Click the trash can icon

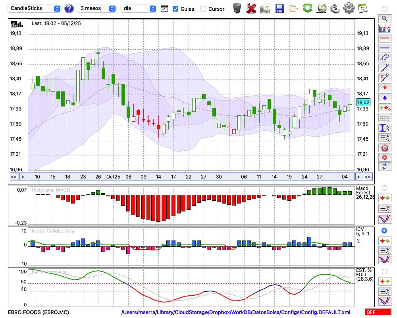pyautogui.click(x=237, y=8)
